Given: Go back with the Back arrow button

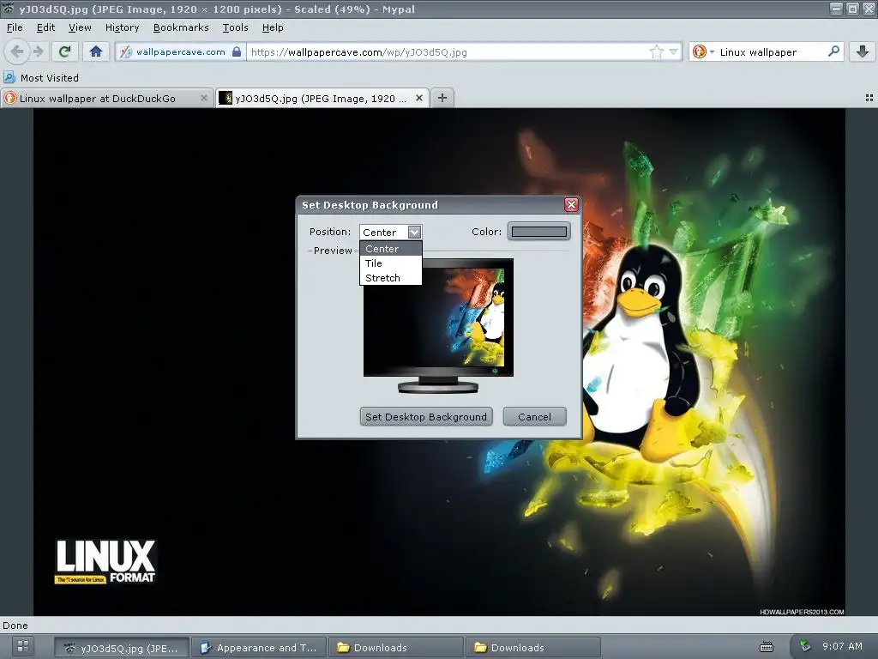Looking at the screenshot, I should (x=17, y=51).
